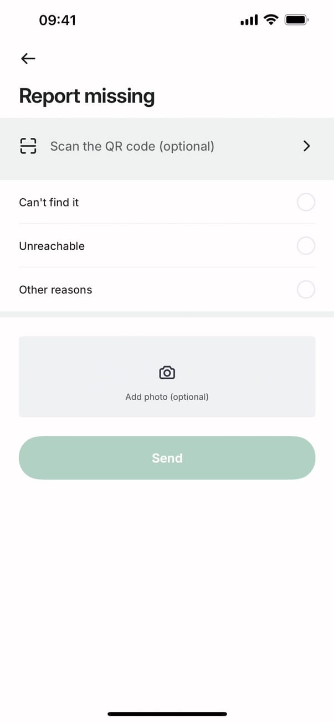Tap the "Scan the QR code (optional)" text
Screen dimensions: 334x722
click(x=132, y=146)
